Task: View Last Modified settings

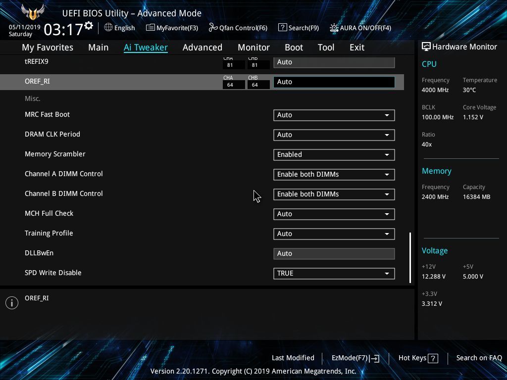Action: 293,358
